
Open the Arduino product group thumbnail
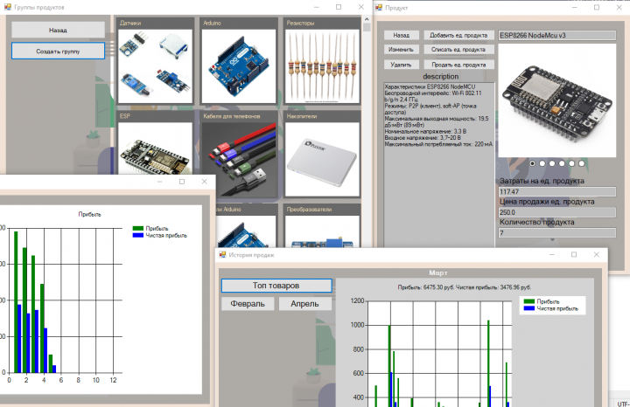point(239,66)
